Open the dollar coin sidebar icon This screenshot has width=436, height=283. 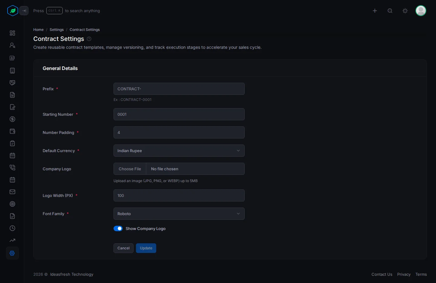[12, 119]
